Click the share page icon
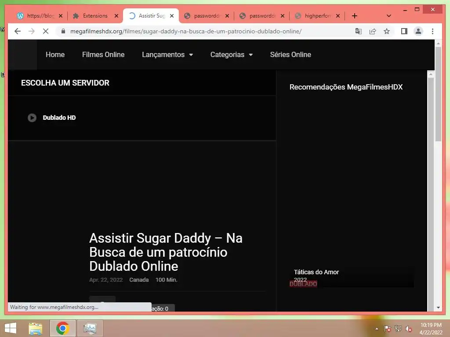 tap(373, 31)
